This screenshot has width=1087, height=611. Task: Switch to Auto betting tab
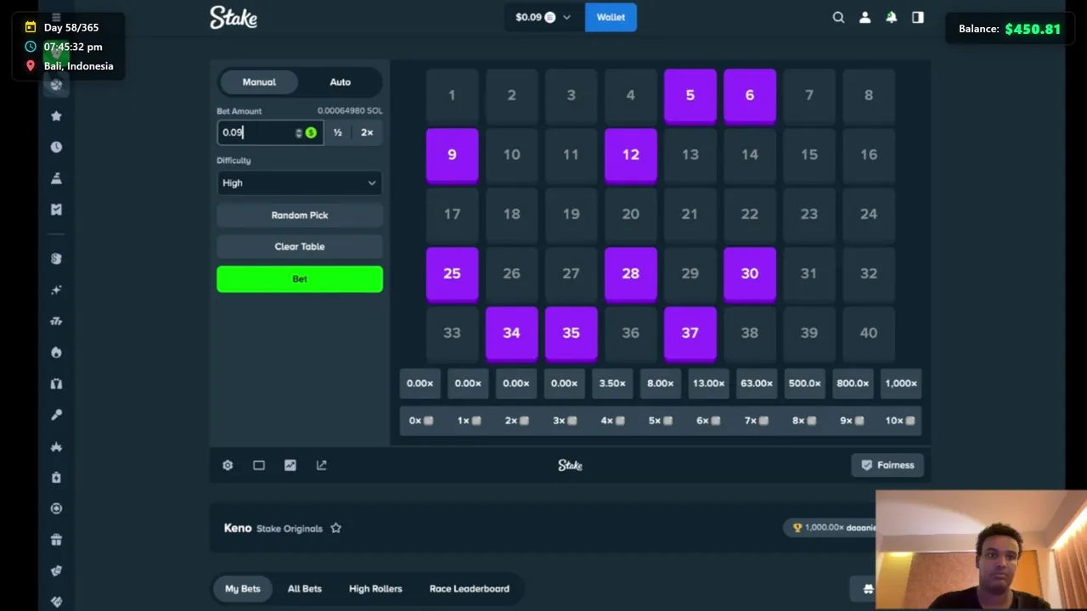[340, 82]
